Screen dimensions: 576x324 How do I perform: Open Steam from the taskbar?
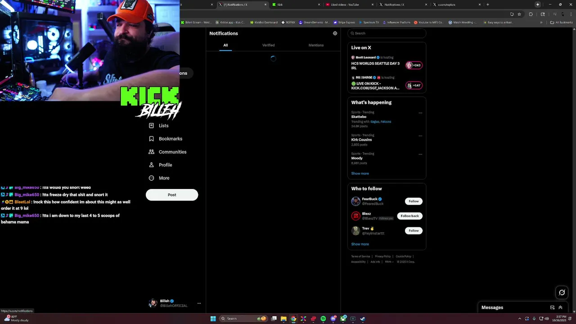click(x=363, y=319)
